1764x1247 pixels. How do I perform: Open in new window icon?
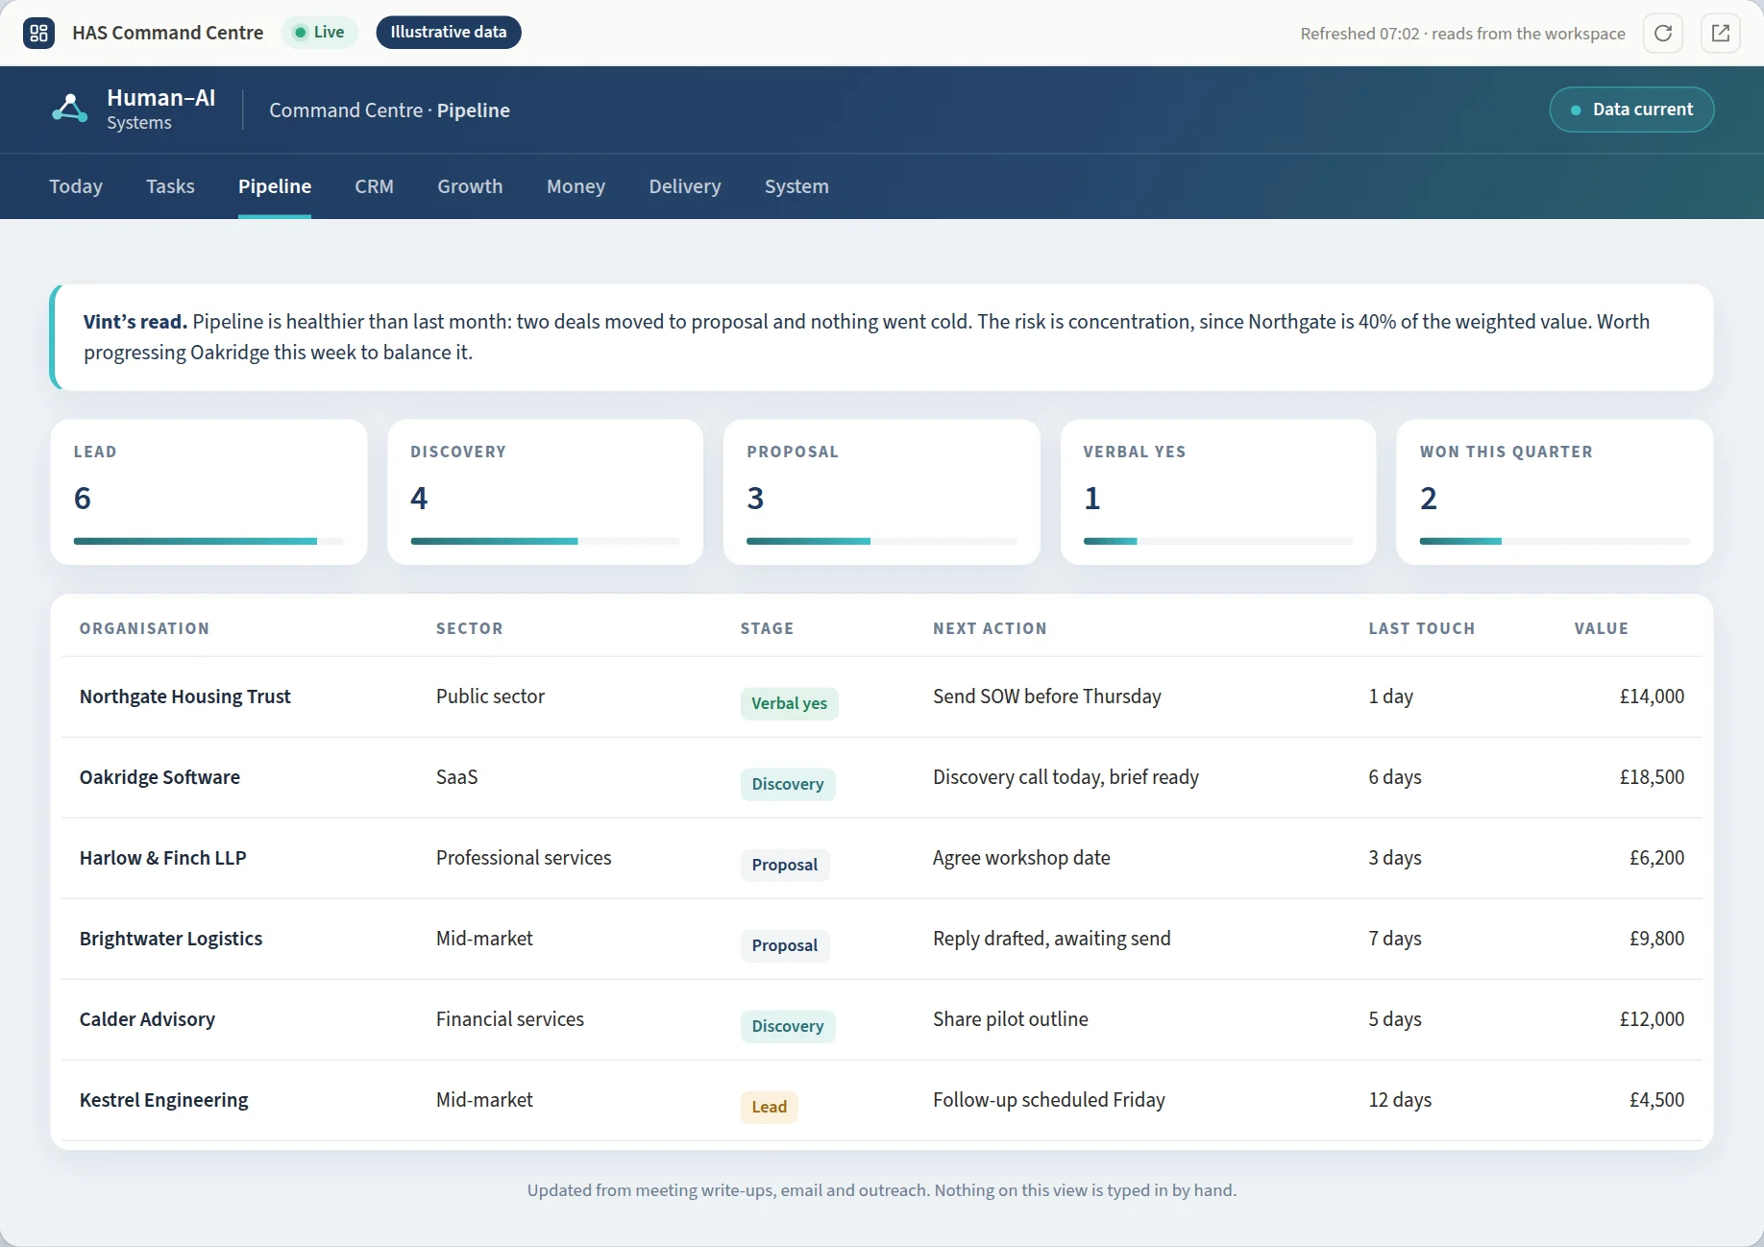[x=1721, y=33]
